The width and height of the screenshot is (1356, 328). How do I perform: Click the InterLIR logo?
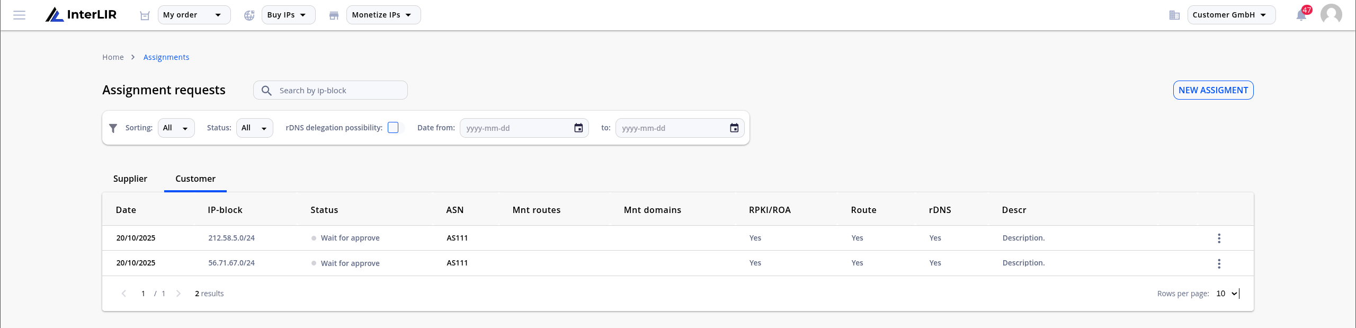(x=81, y=15)
